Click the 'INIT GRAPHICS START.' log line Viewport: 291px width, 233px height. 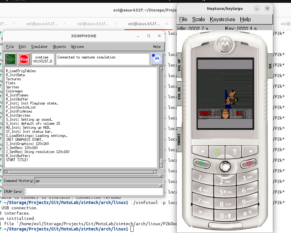tap(25, 139)
